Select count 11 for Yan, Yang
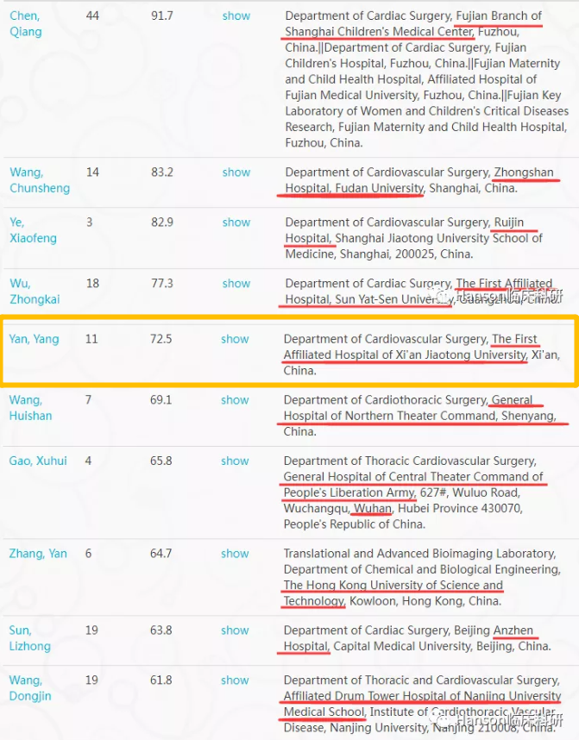Image resolution: width=579 pixels, height=740 pixels. click(x=91, y=339)
